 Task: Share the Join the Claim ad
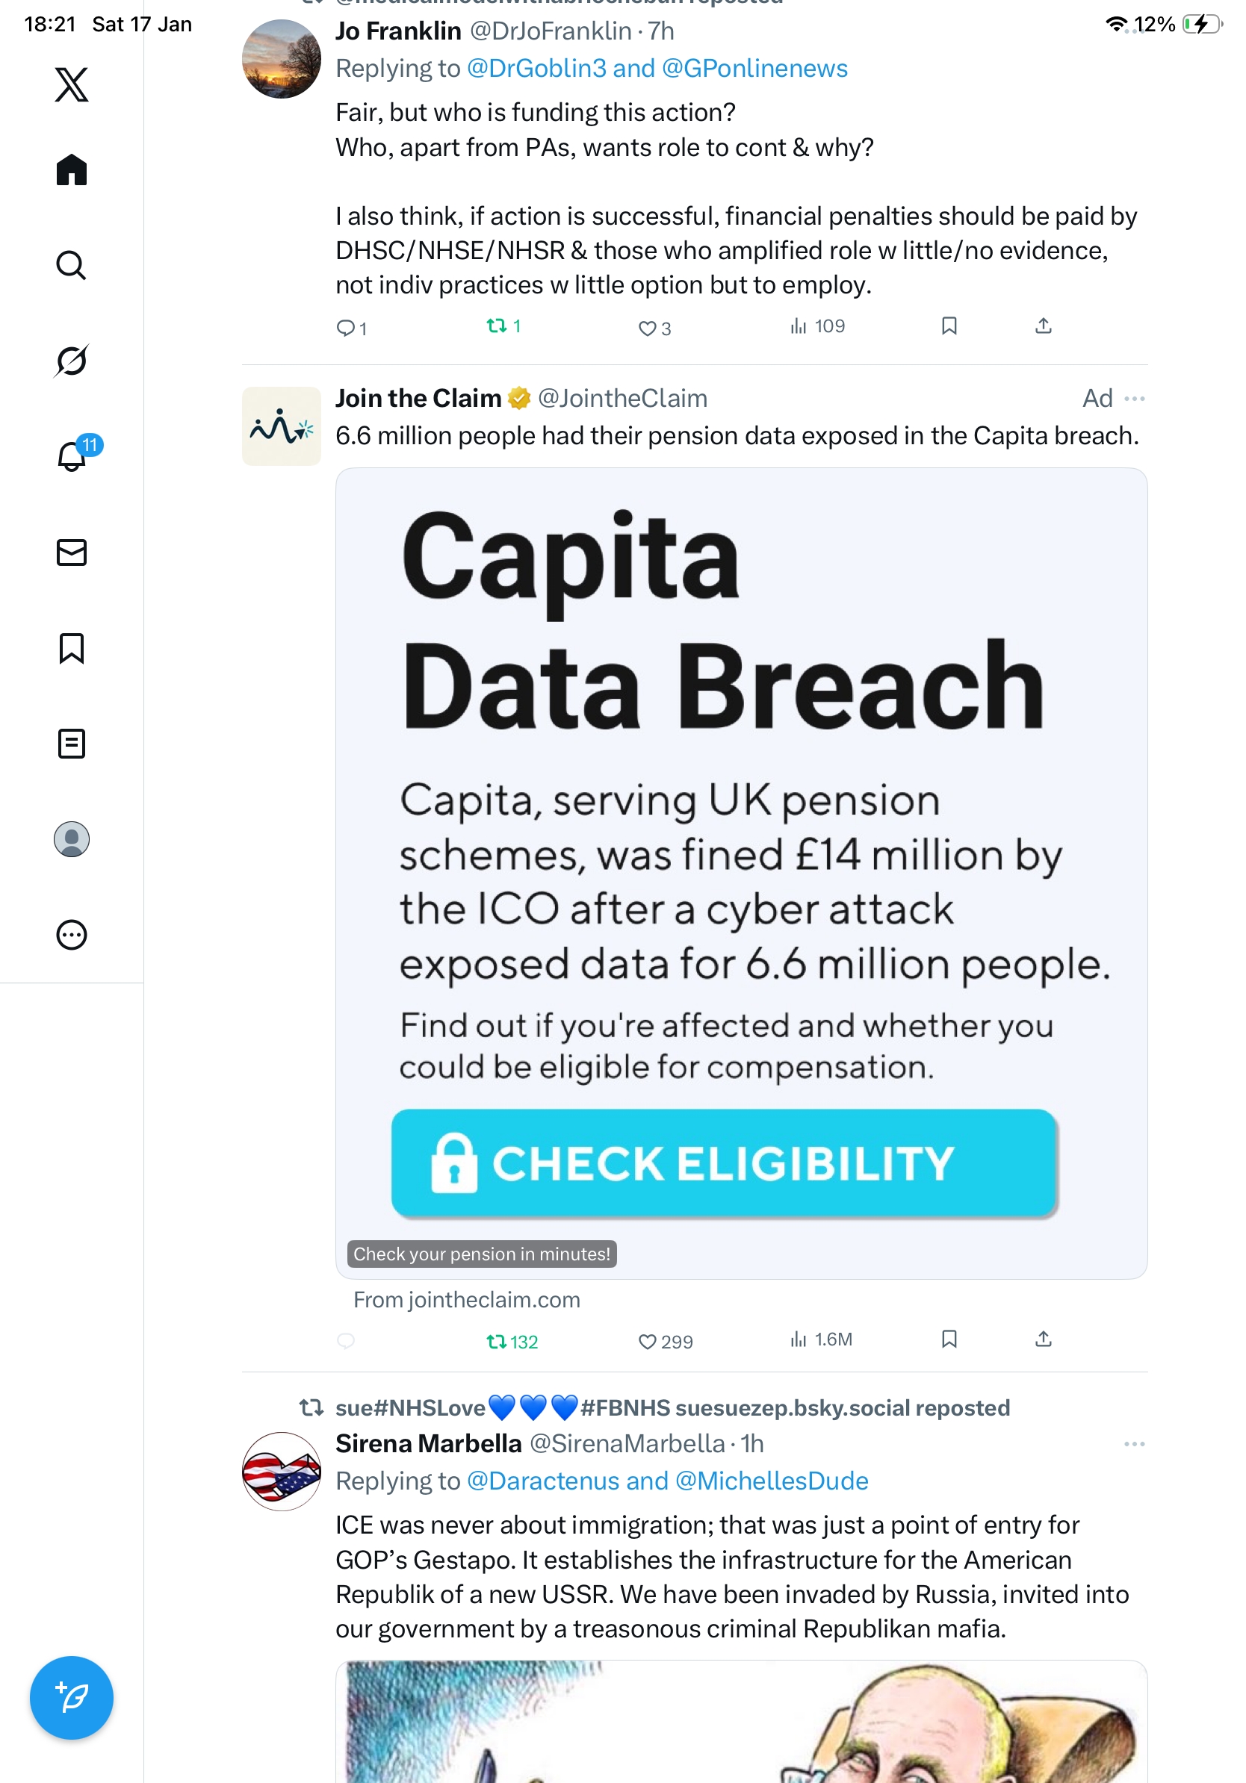1044,1339
